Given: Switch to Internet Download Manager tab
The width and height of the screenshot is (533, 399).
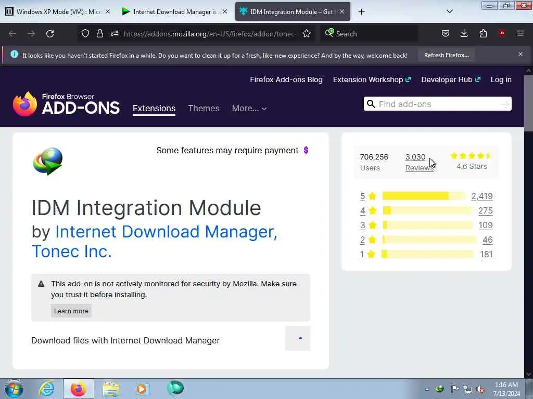Looking at the screenshot, I should pos(175,12).
